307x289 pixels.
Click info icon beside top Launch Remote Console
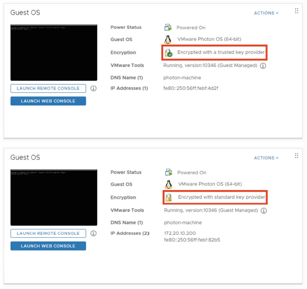[x=93, y=88]
